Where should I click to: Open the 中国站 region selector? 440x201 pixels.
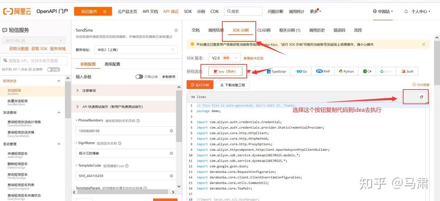tap(383, 12)
